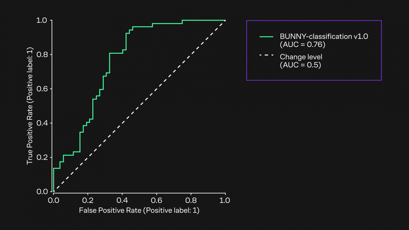The image size is (409, 230).
Task: Click the y-axis 0.2 tick label
Action: point(42,158)
